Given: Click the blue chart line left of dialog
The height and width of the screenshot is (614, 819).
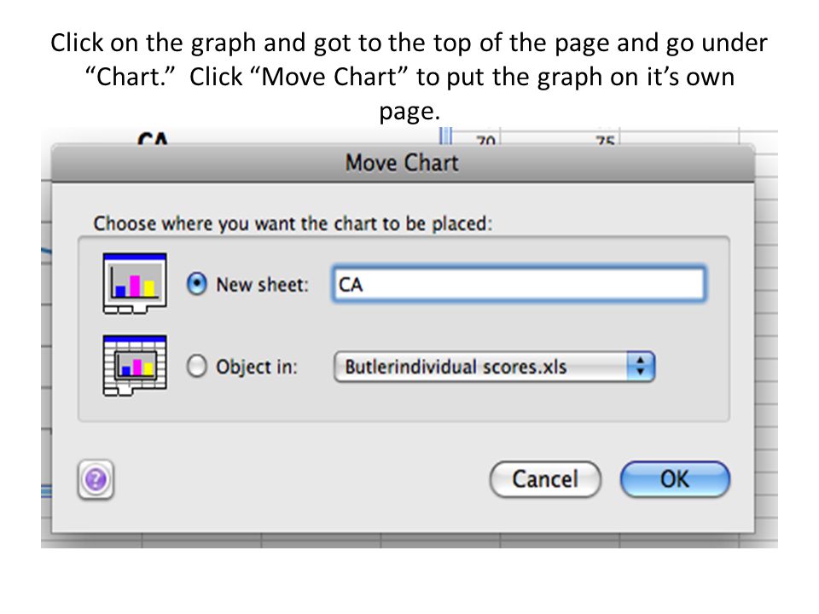Looking at the screenshot, I should click(x=46, y=251).
